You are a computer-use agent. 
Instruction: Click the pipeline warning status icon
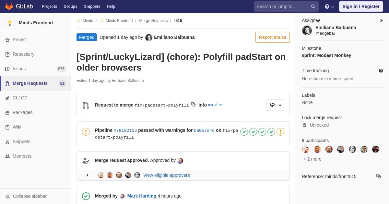86,132
